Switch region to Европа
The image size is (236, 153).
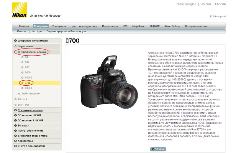(220, 4)
